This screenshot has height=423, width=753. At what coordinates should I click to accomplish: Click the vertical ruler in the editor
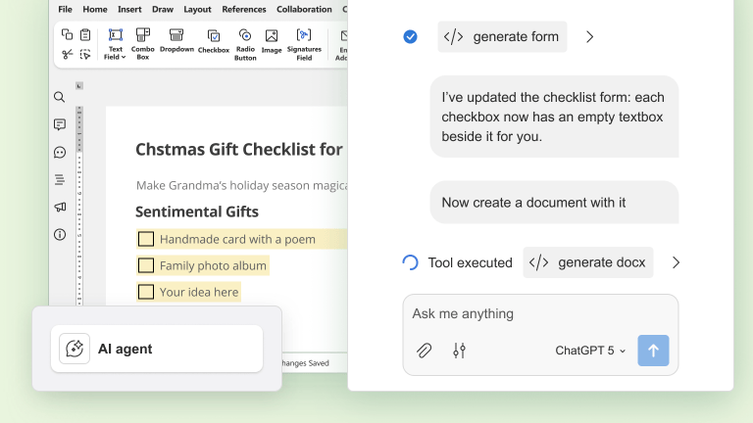(79, 206)
